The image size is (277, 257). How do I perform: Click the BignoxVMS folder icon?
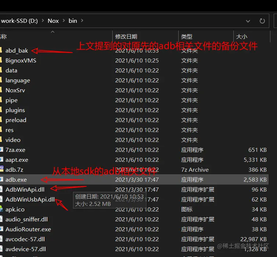point(1,60)
